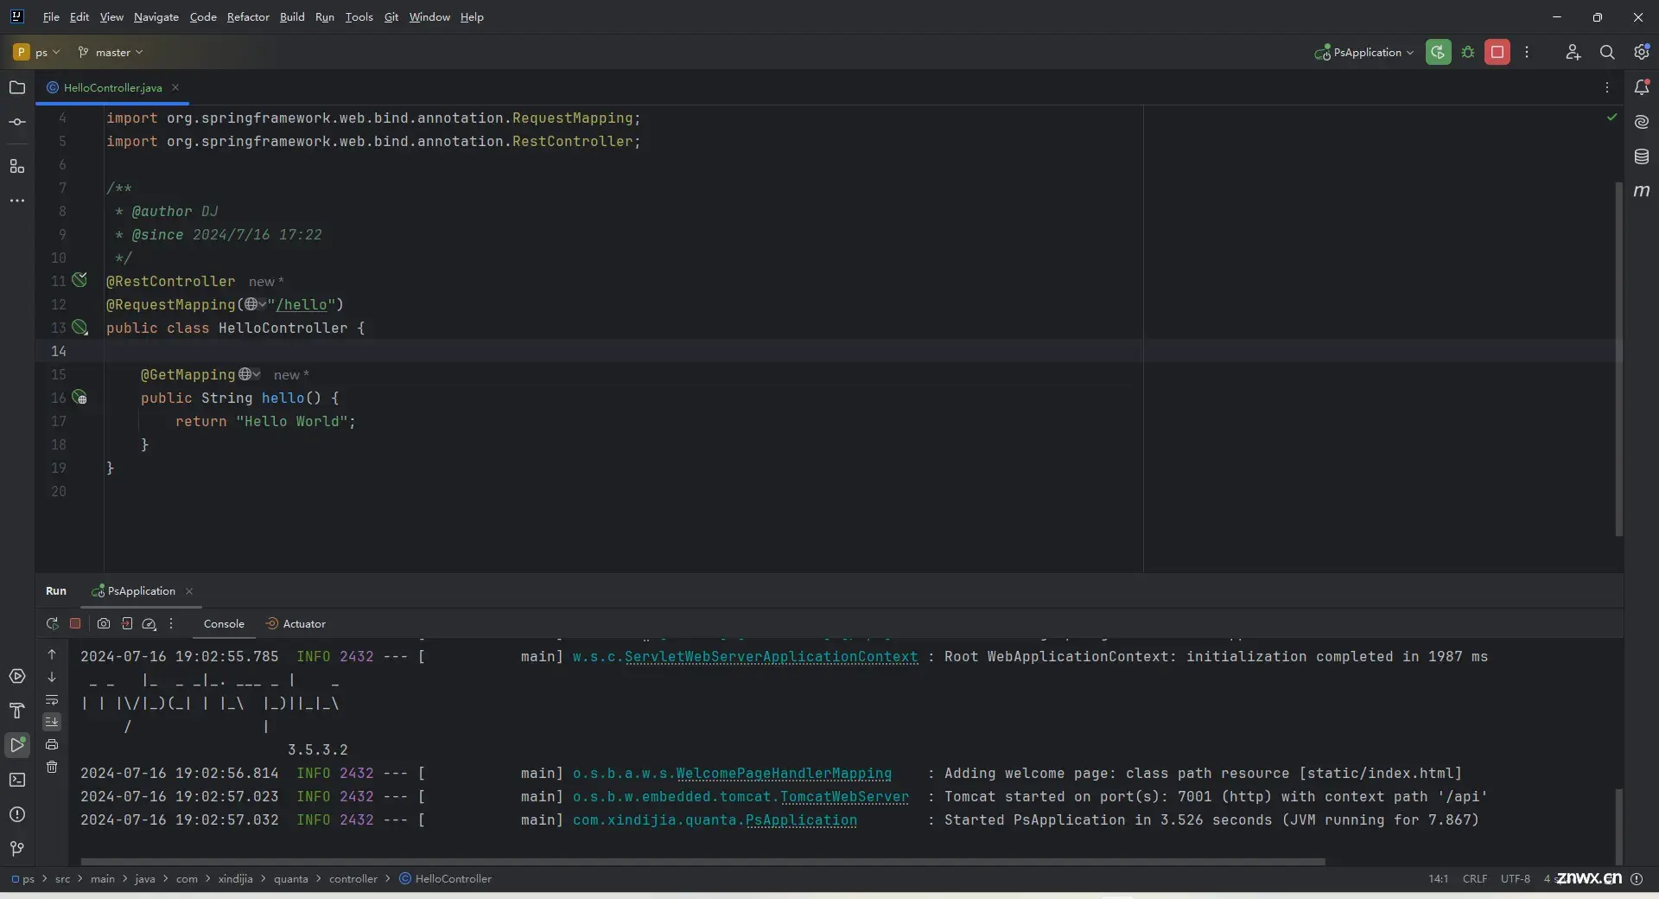Open the Refactor menu
The height and width of the screenshot is (899, 1659).
(248, 16)
